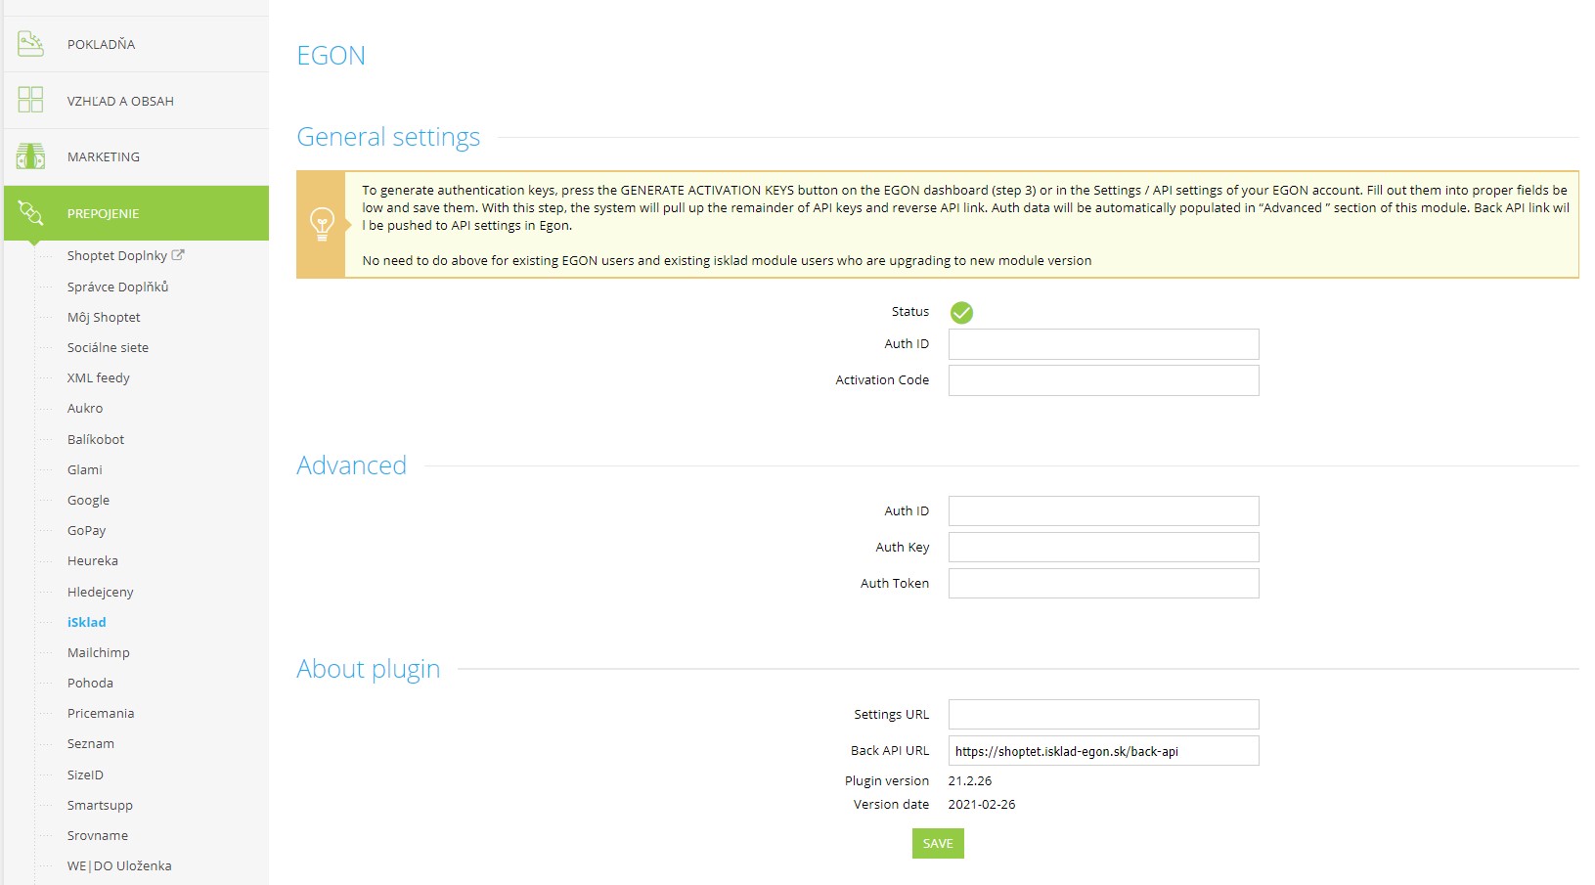This screenshot has height=885, width=1595.
Task: Navigate to XML feedy
Action: pyautogui.click(x=99, y=377)
